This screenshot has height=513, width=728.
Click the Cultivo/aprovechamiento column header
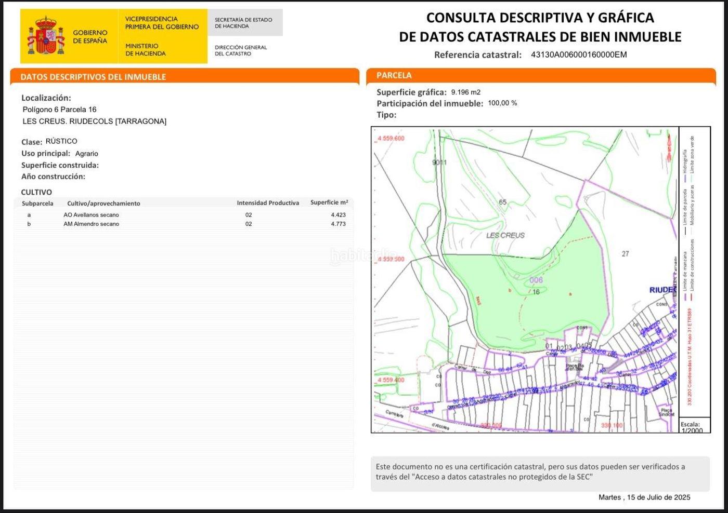click(103, 204)
